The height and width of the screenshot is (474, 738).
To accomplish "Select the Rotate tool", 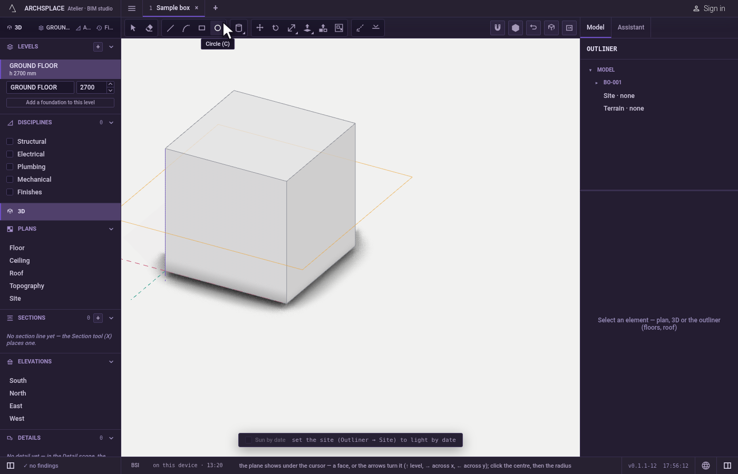I will [276, 28].
